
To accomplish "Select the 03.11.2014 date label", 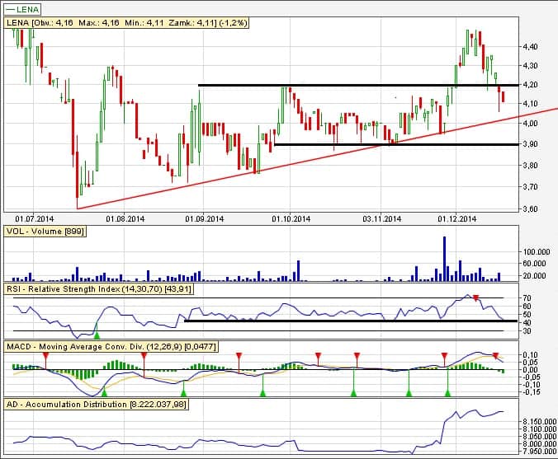I will [x=381, y=218].
